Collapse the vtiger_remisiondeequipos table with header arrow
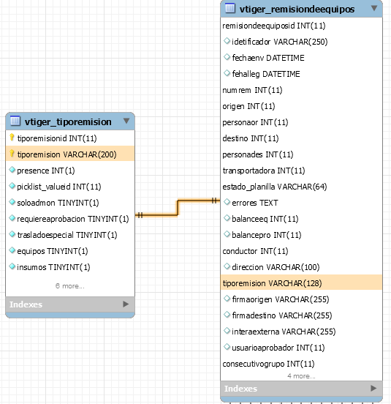The height and width of the screenshot is (404, 391). point(374,8)
